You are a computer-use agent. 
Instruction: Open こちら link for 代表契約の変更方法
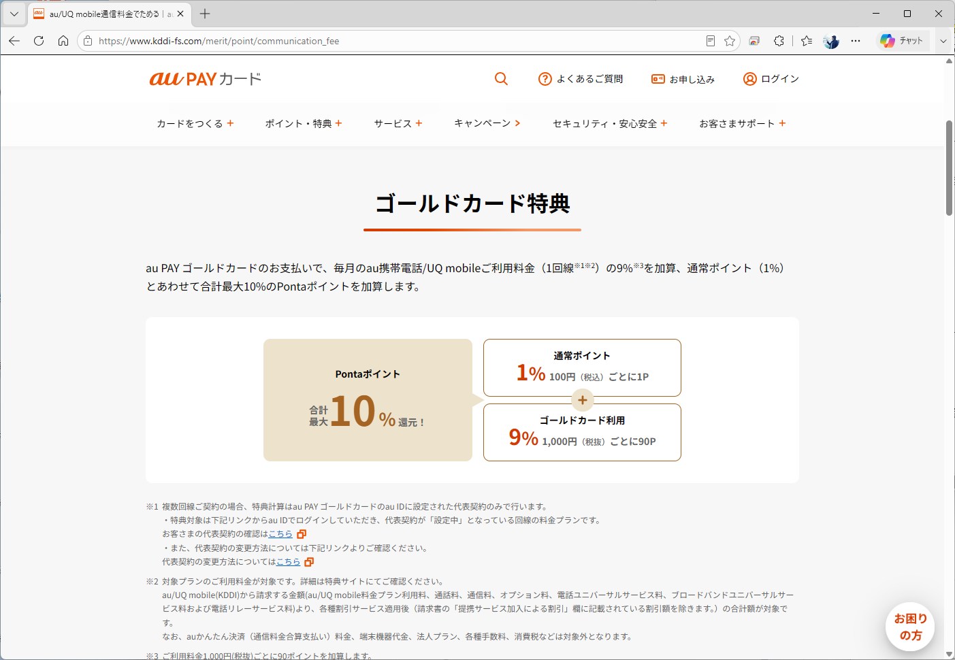click(x=288, y=562)
